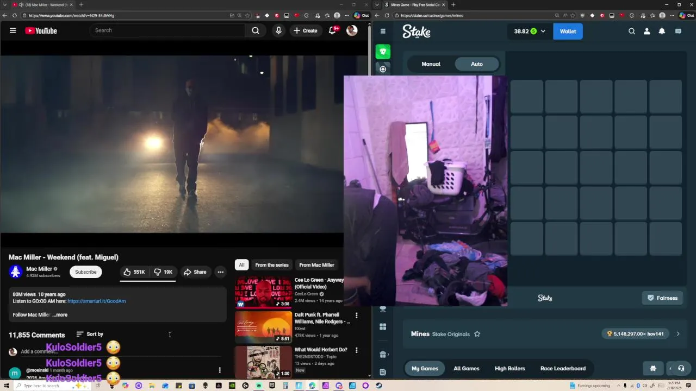Open Mac Miller channel avatar
Screen dimensions: 696x391
15,272
